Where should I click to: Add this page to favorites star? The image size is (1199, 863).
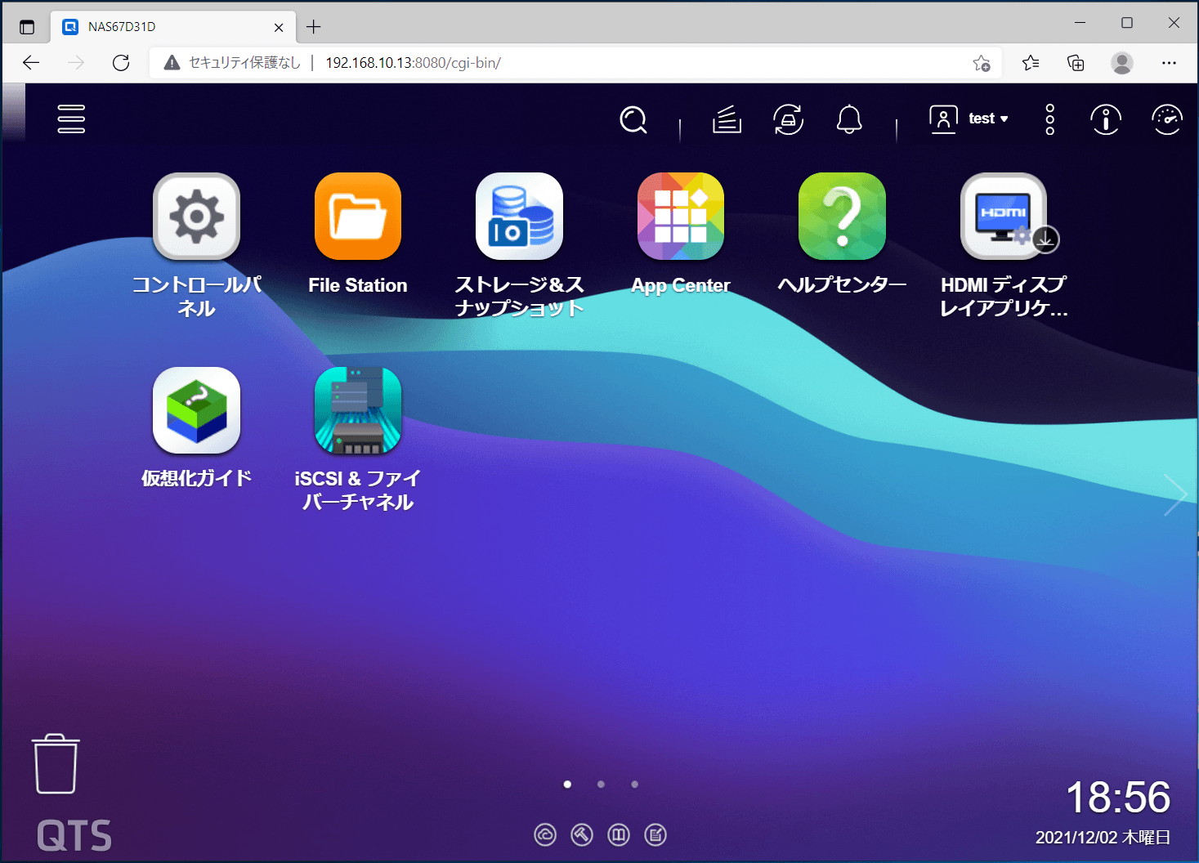click(x=982, y=63)
